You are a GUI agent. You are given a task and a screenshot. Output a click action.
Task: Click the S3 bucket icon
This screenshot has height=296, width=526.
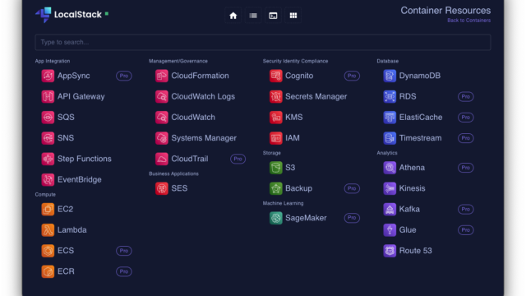(276, 168)
